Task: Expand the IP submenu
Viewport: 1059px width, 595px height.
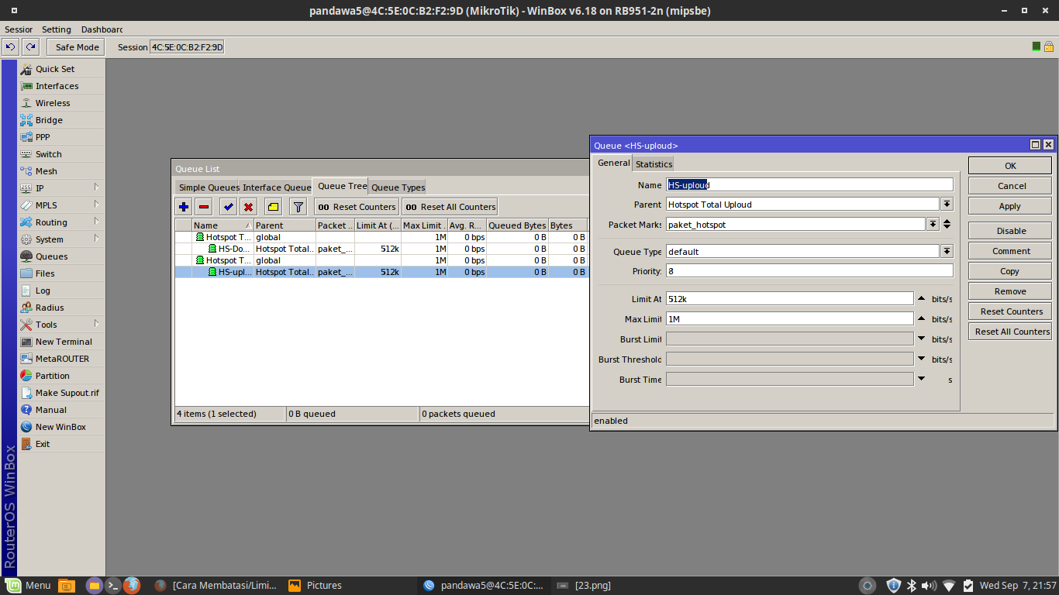Action: pos(61,188)
